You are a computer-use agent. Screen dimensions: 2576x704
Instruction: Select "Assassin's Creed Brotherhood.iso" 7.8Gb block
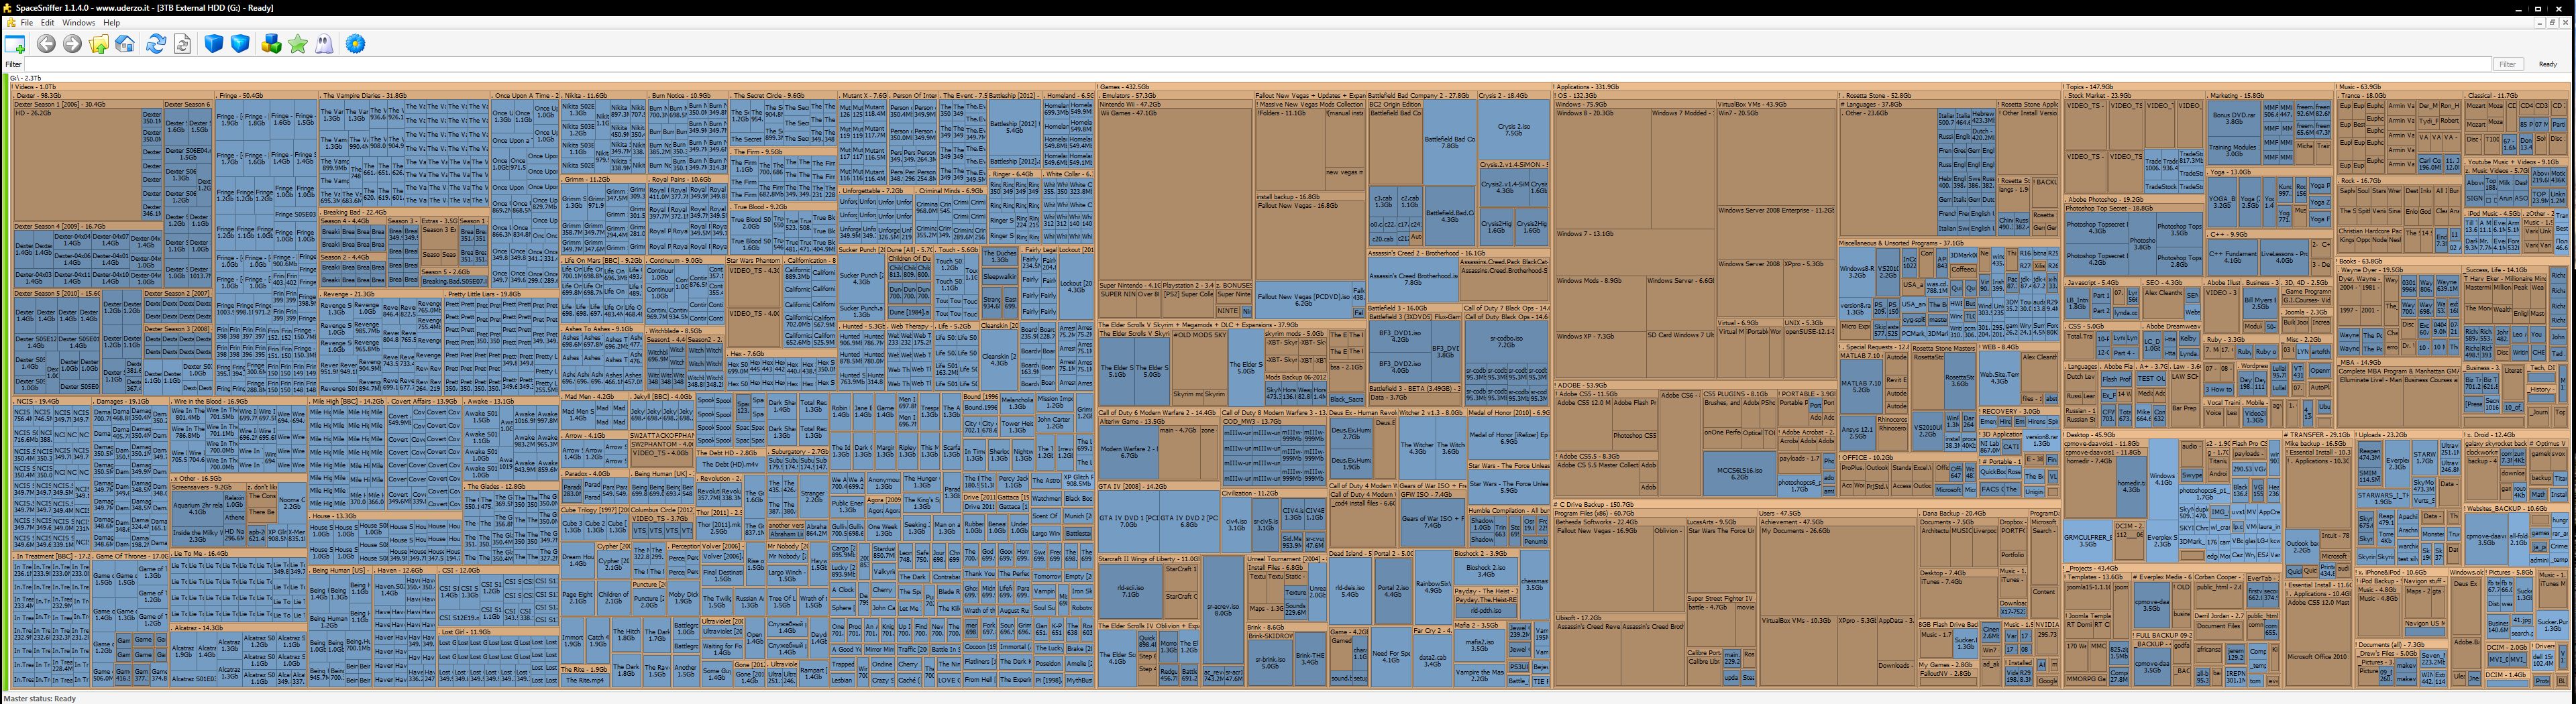pos(1413,280)
